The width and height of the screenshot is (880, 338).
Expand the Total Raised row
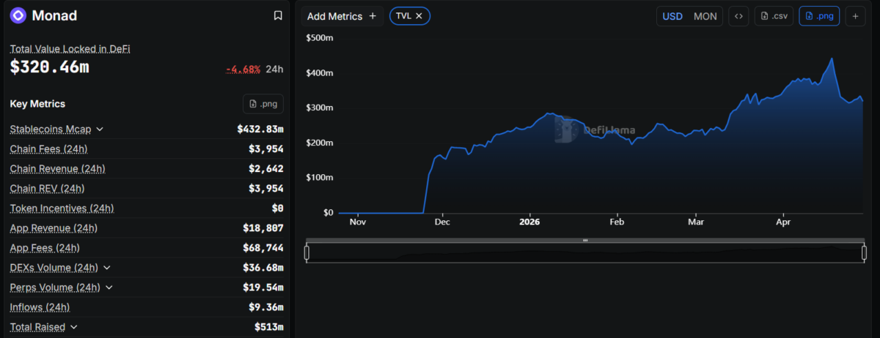[x=74, y=327]
